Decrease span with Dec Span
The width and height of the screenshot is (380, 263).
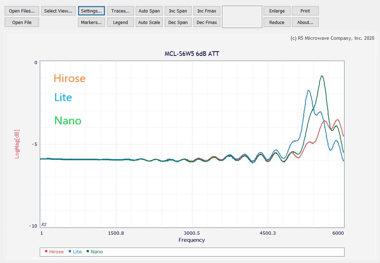point(178,22)
